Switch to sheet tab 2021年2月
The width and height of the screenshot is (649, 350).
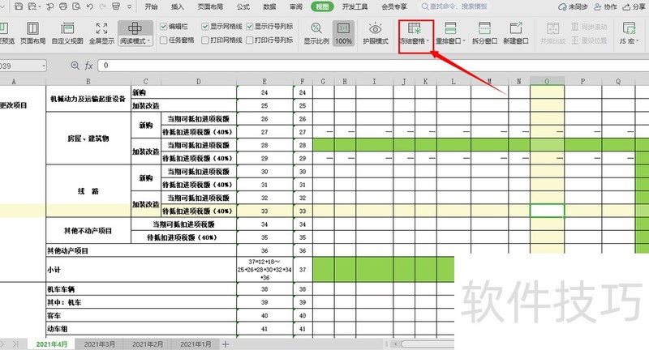point(148,344)
